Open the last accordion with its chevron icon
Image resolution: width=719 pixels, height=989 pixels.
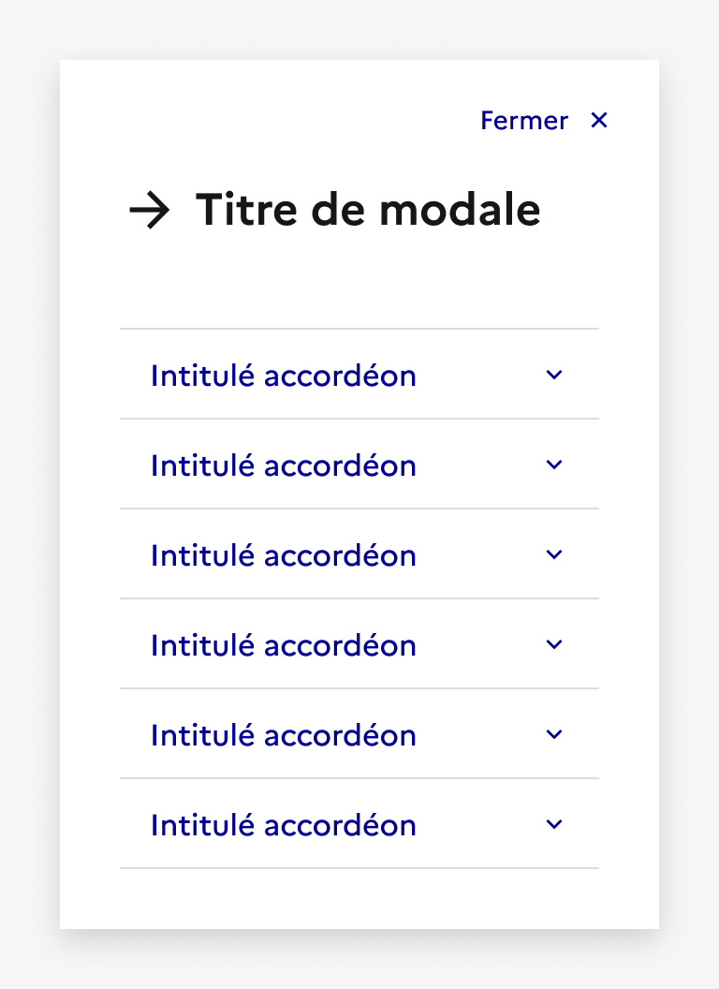(x=553, y=824)
